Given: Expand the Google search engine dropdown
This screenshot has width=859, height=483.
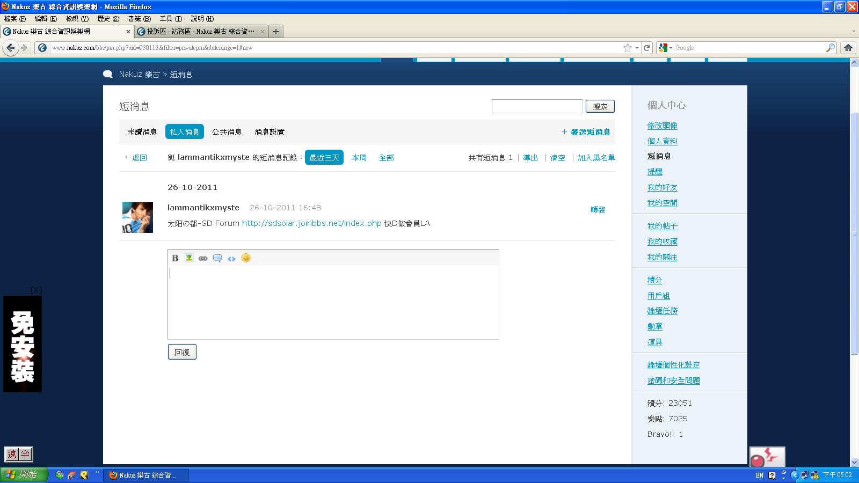Looking at the screenshot, I should 665,48.
